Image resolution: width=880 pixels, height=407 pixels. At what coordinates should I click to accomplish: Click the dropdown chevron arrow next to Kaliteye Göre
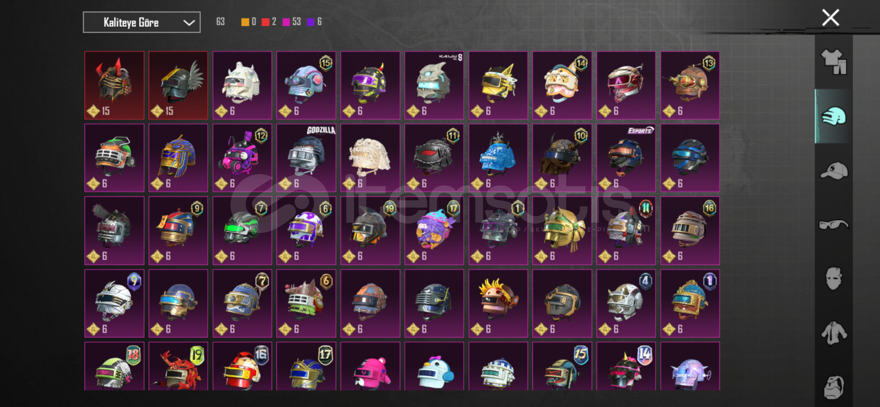(189, 23)
